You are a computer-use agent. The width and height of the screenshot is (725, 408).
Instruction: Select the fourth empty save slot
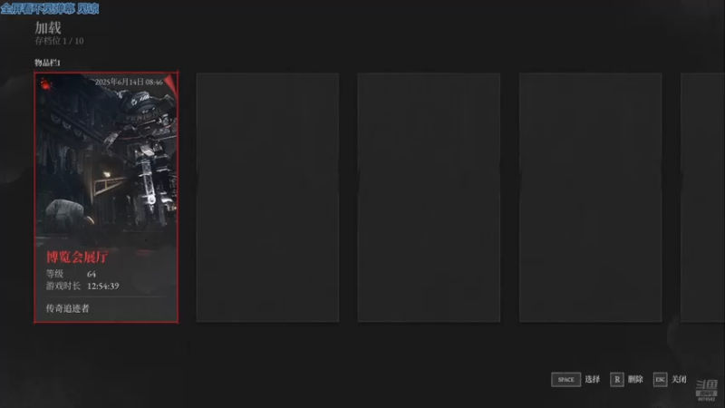point(590,197)
